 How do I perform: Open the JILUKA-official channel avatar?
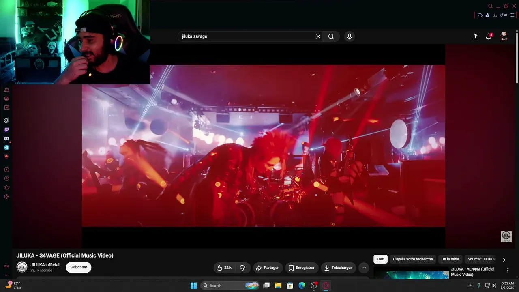click(x=22, y=267)
